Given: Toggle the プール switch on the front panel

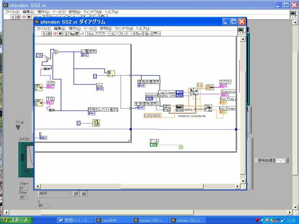Looking at the screenshot, I should [18, 127].
